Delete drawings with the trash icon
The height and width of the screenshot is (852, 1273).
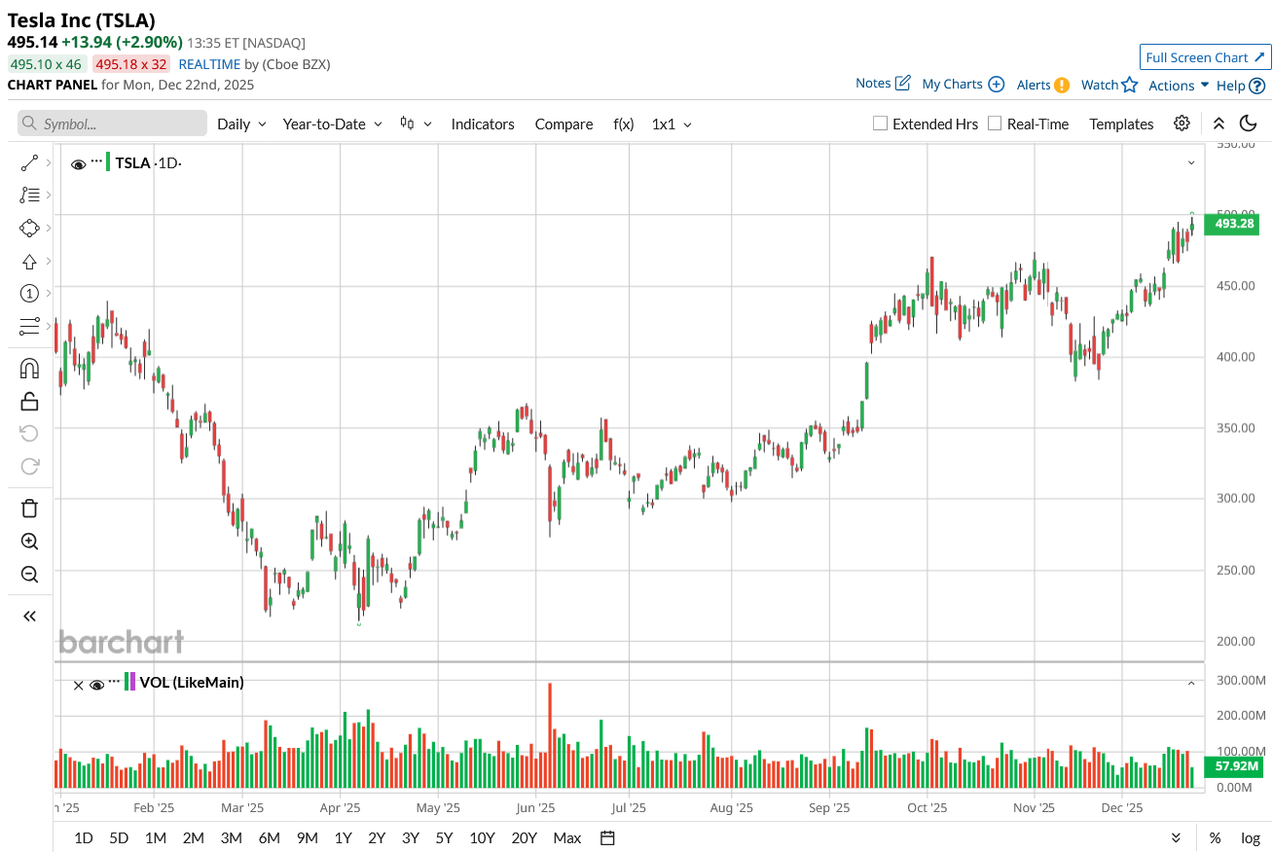point(29,509)
